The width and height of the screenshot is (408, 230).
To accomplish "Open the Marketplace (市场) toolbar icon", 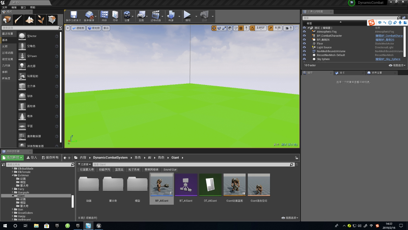I will tap(115, 16).
